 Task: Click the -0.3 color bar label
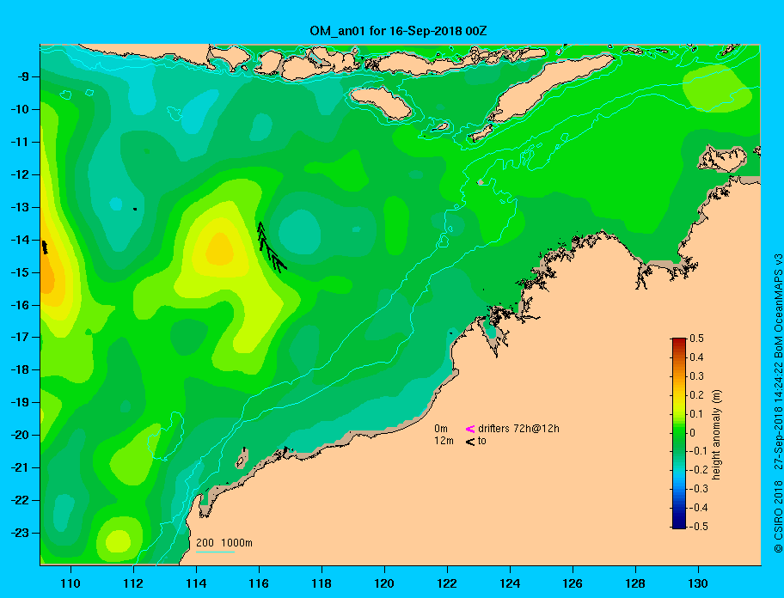pos(699,489)
